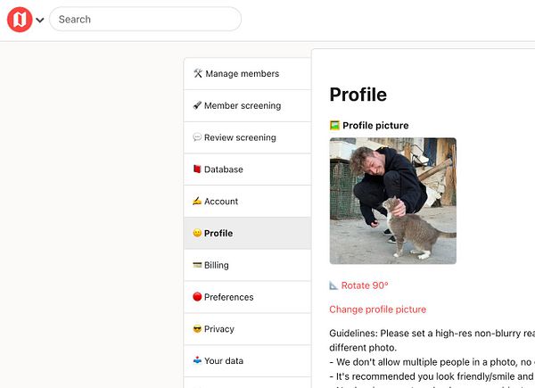The image size is (535, 388).
Task: Open the Billing section
Action: coord(216,266)
